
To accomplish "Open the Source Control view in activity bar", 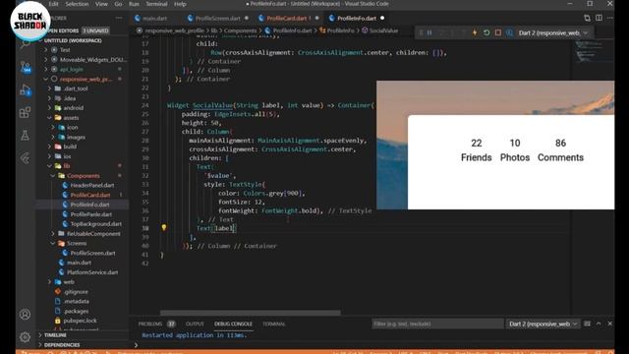I will [x=26, y=67].
